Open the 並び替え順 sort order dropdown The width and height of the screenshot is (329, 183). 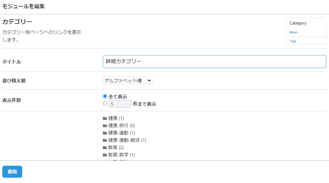pyautogui.click(x=128, y=80)
